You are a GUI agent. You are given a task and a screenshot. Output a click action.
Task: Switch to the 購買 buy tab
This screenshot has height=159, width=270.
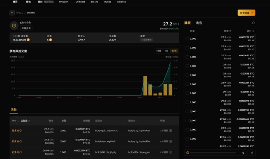click(188, 23)
